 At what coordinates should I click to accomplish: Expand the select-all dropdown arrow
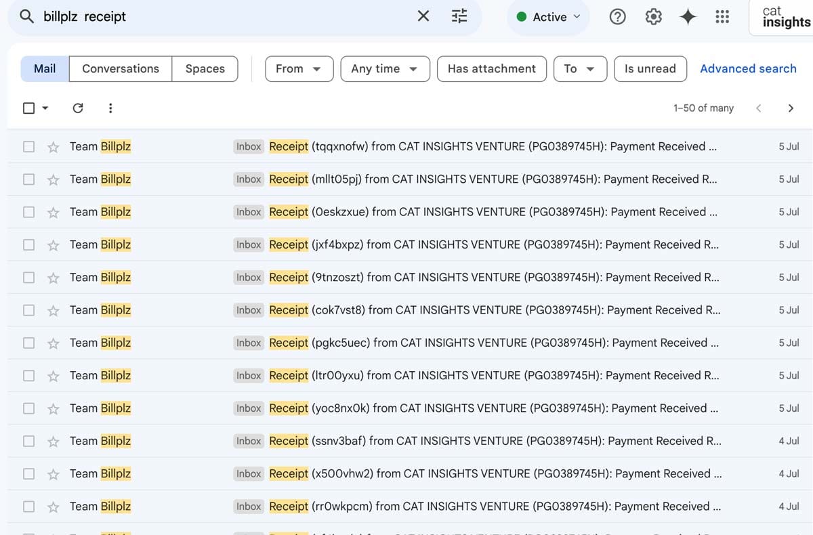pos(45,108)
